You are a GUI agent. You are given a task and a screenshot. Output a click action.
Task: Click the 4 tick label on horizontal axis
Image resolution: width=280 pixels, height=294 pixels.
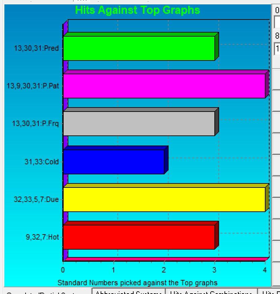coord(265,270)
